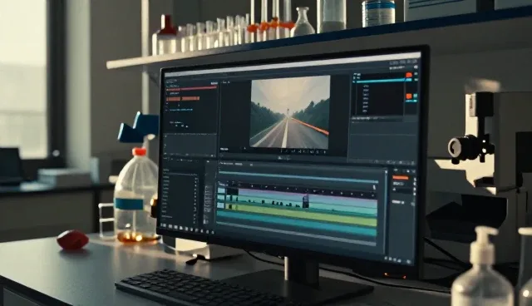This screenshot has width=532, height=306.
Task: Click the tall dark clip on the teal track
Action: (306, 201)
